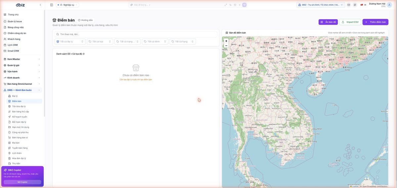
Task: Click the QR code icon in header
Action: click(355, 5)
